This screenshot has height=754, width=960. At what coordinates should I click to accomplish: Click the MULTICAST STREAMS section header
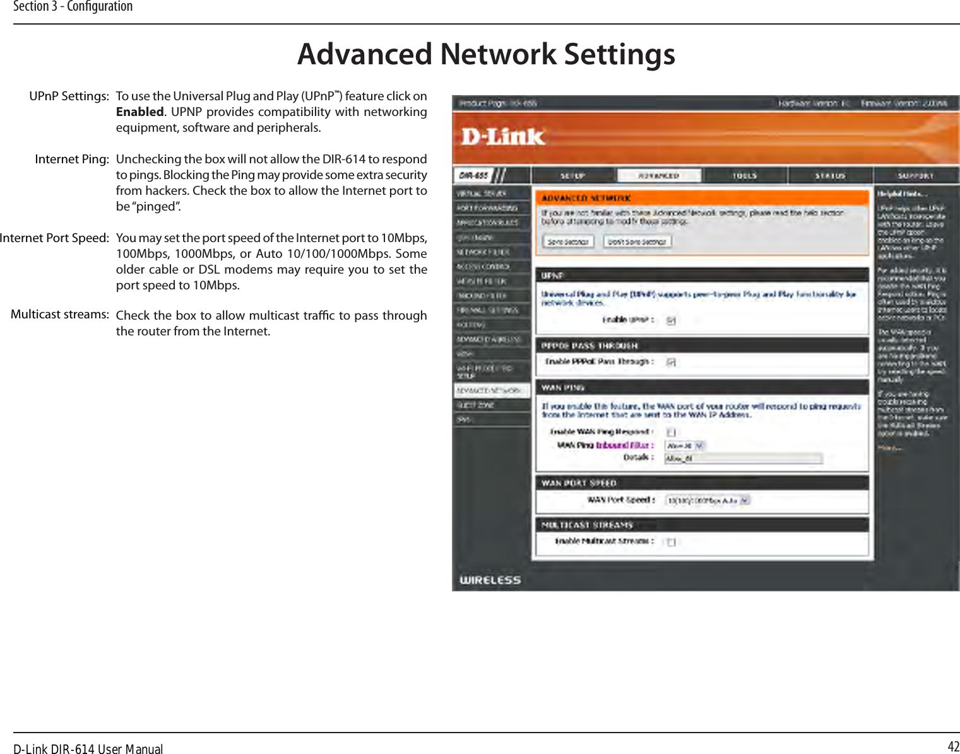702,525
